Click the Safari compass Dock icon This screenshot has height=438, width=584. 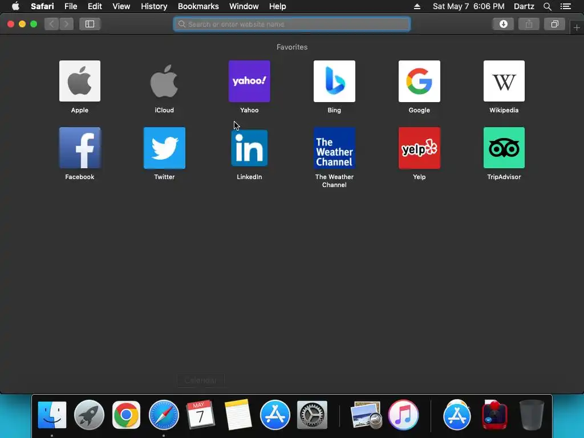[164, 415]
